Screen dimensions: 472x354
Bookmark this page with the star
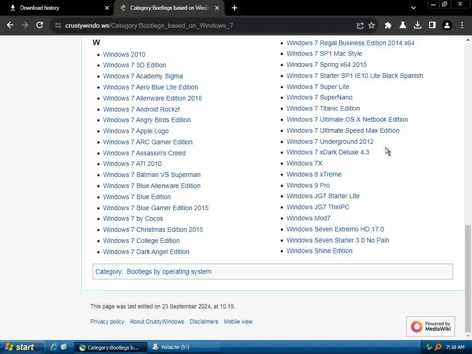(x=372, y=26)
